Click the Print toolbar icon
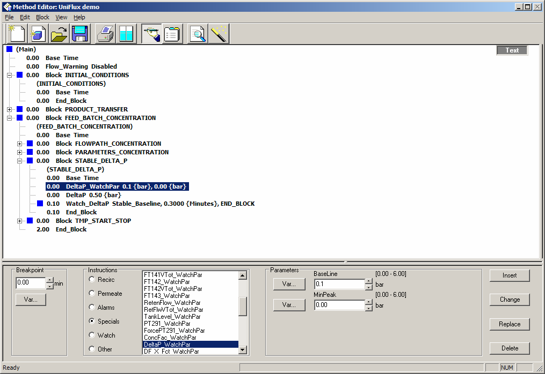Screen dimensions: 545x374 click(x=105, y=34)
